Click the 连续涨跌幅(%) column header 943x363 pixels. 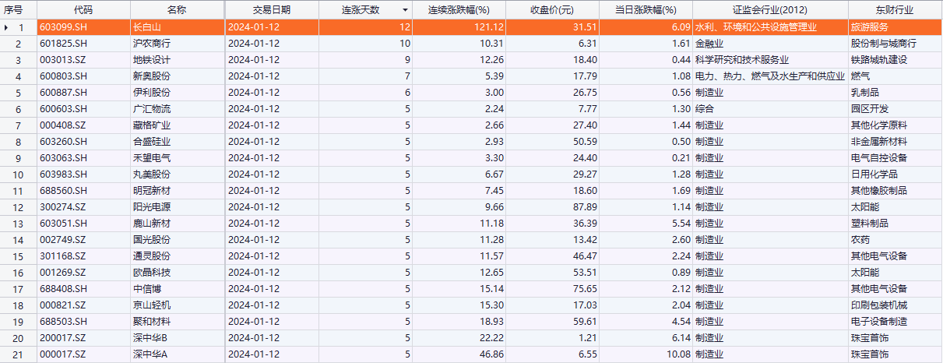click(459, 10)
